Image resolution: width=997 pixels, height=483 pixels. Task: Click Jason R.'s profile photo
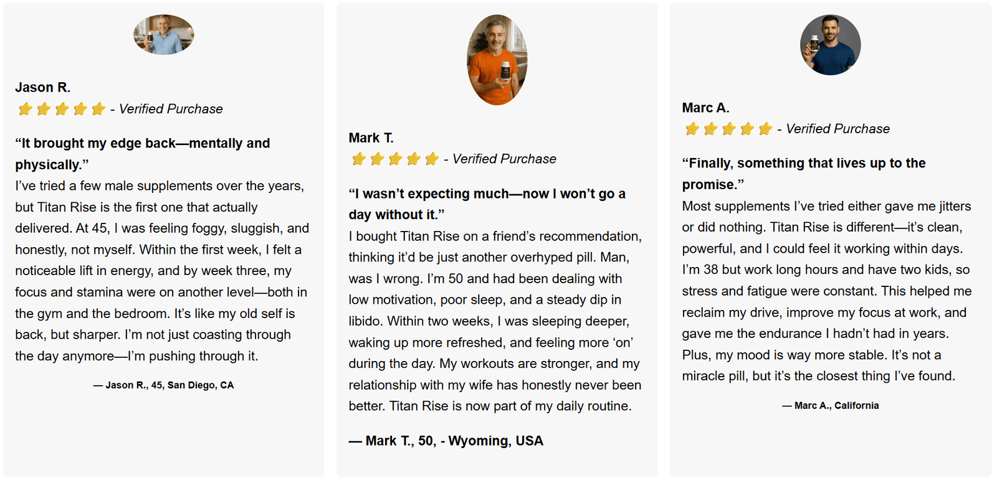tap(163, 35)
